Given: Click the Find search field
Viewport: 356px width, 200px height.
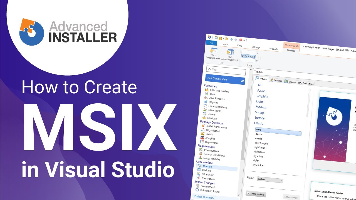Looking at the screenshot, I should point(226,70).
